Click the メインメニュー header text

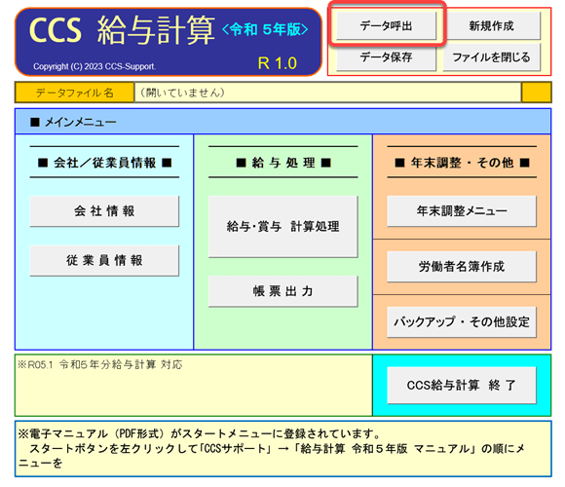point(73,122)
